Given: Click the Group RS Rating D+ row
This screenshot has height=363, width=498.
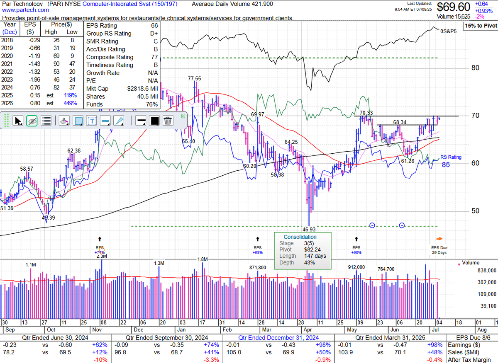Looking at the screenshot, I should click(122, 34).
